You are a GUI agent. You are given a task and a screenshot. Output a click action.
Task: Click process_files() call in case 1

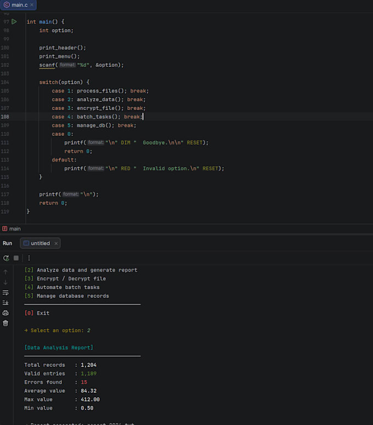[100, 91]
